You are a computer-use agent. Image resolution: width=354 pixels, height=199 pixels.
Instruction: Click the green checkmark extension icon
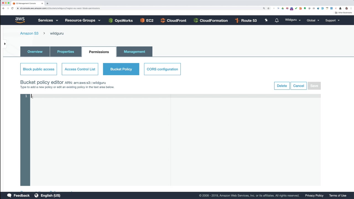point(296,8)
